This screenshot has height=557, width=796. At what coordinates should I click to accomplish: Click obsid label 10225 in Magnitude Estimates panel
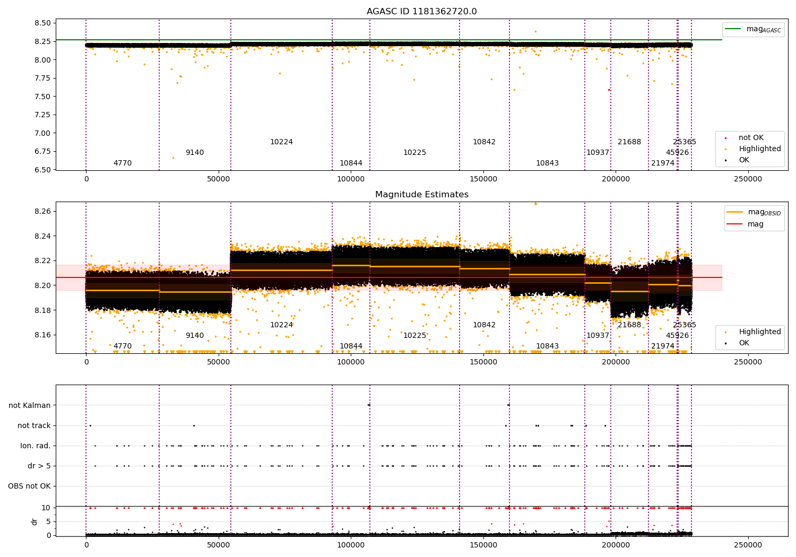point(414,335)
